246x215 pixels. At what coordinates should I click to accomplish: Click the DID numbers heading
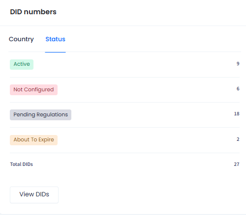coord(33,12)
